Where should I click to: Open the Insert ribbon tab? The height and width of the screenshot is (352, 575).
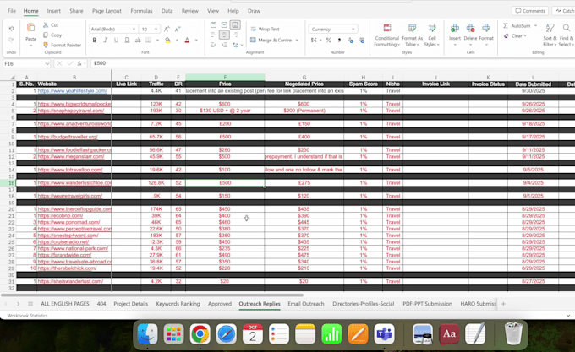click(x=54, y=11)
